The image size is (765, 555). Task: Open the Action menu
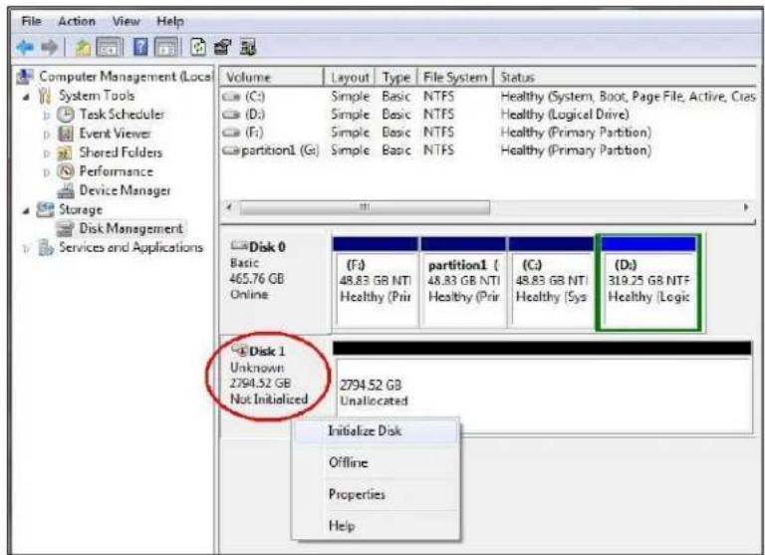[x=77, y=22]
